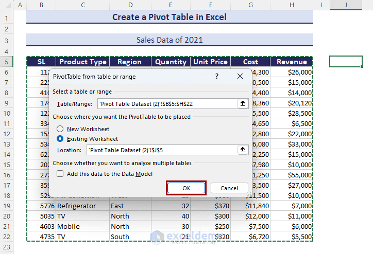Click the Revenue header cell
Image resolution: width=373 pixels, height=254 pixels.
coord(292,62)
